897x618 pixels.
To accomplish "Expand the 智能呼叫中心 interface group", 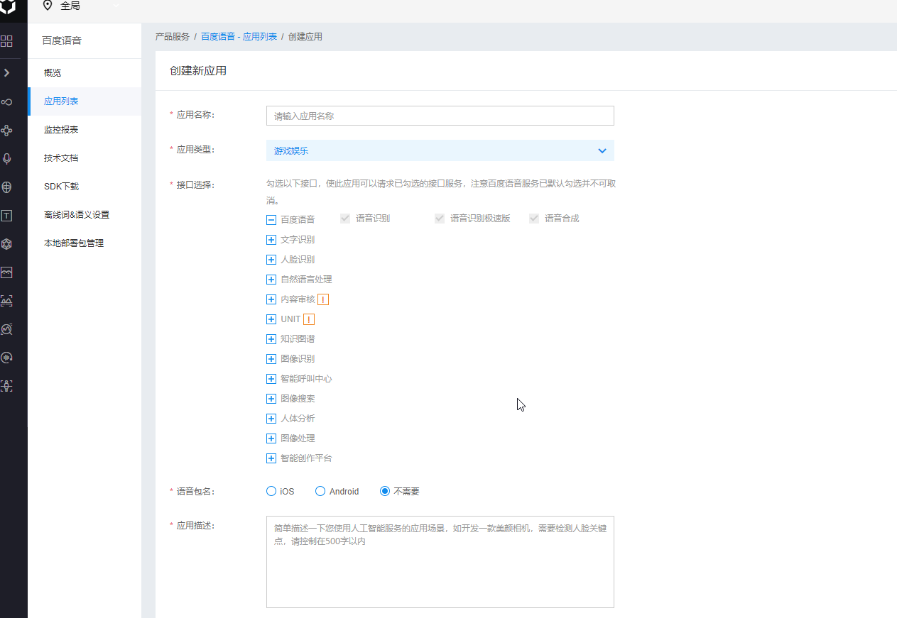I will (x=271, y=379).
